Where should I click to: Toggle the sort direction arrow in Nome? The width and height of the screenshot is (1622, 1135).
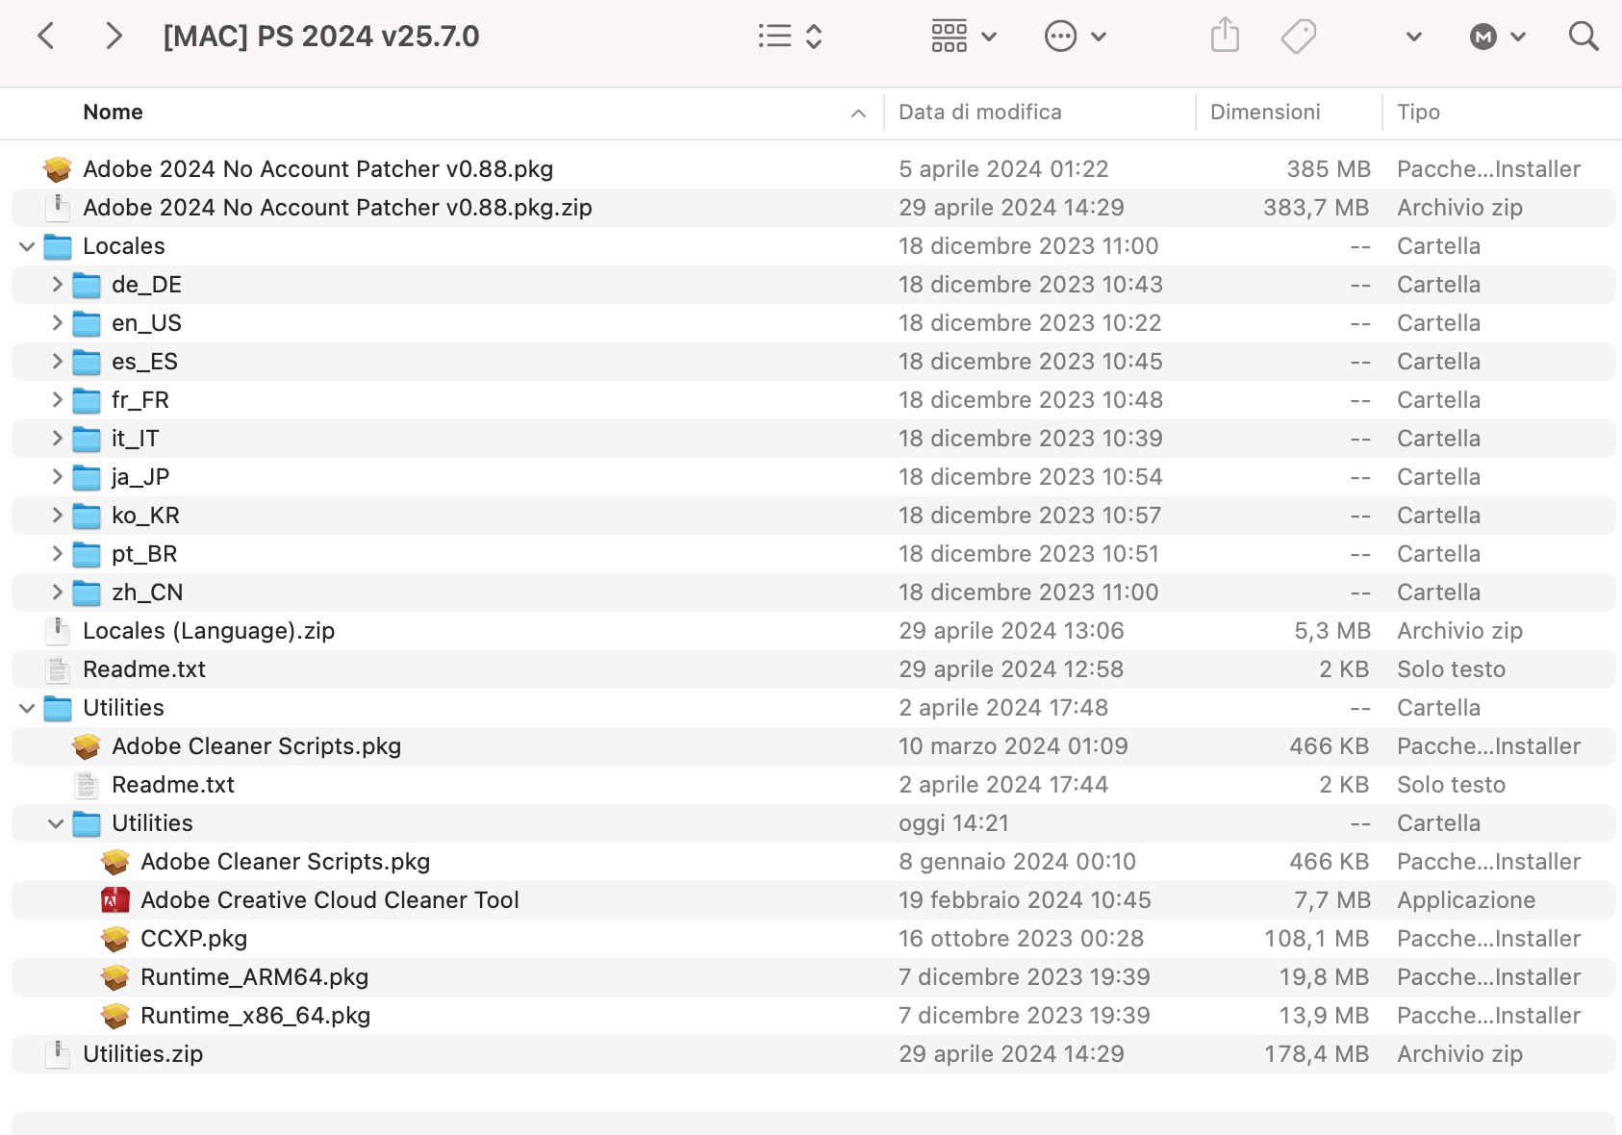(858, 113)
